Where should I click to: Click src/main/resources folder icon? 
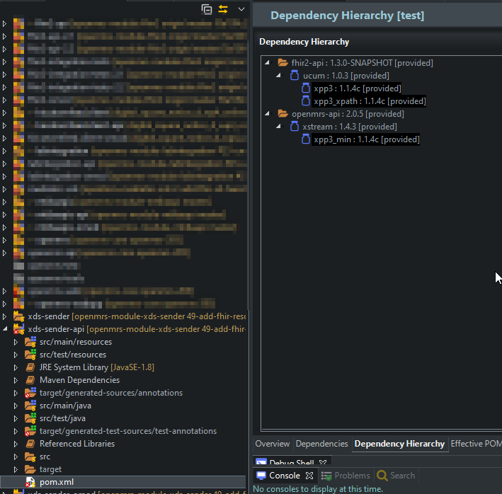pos(30,342)
